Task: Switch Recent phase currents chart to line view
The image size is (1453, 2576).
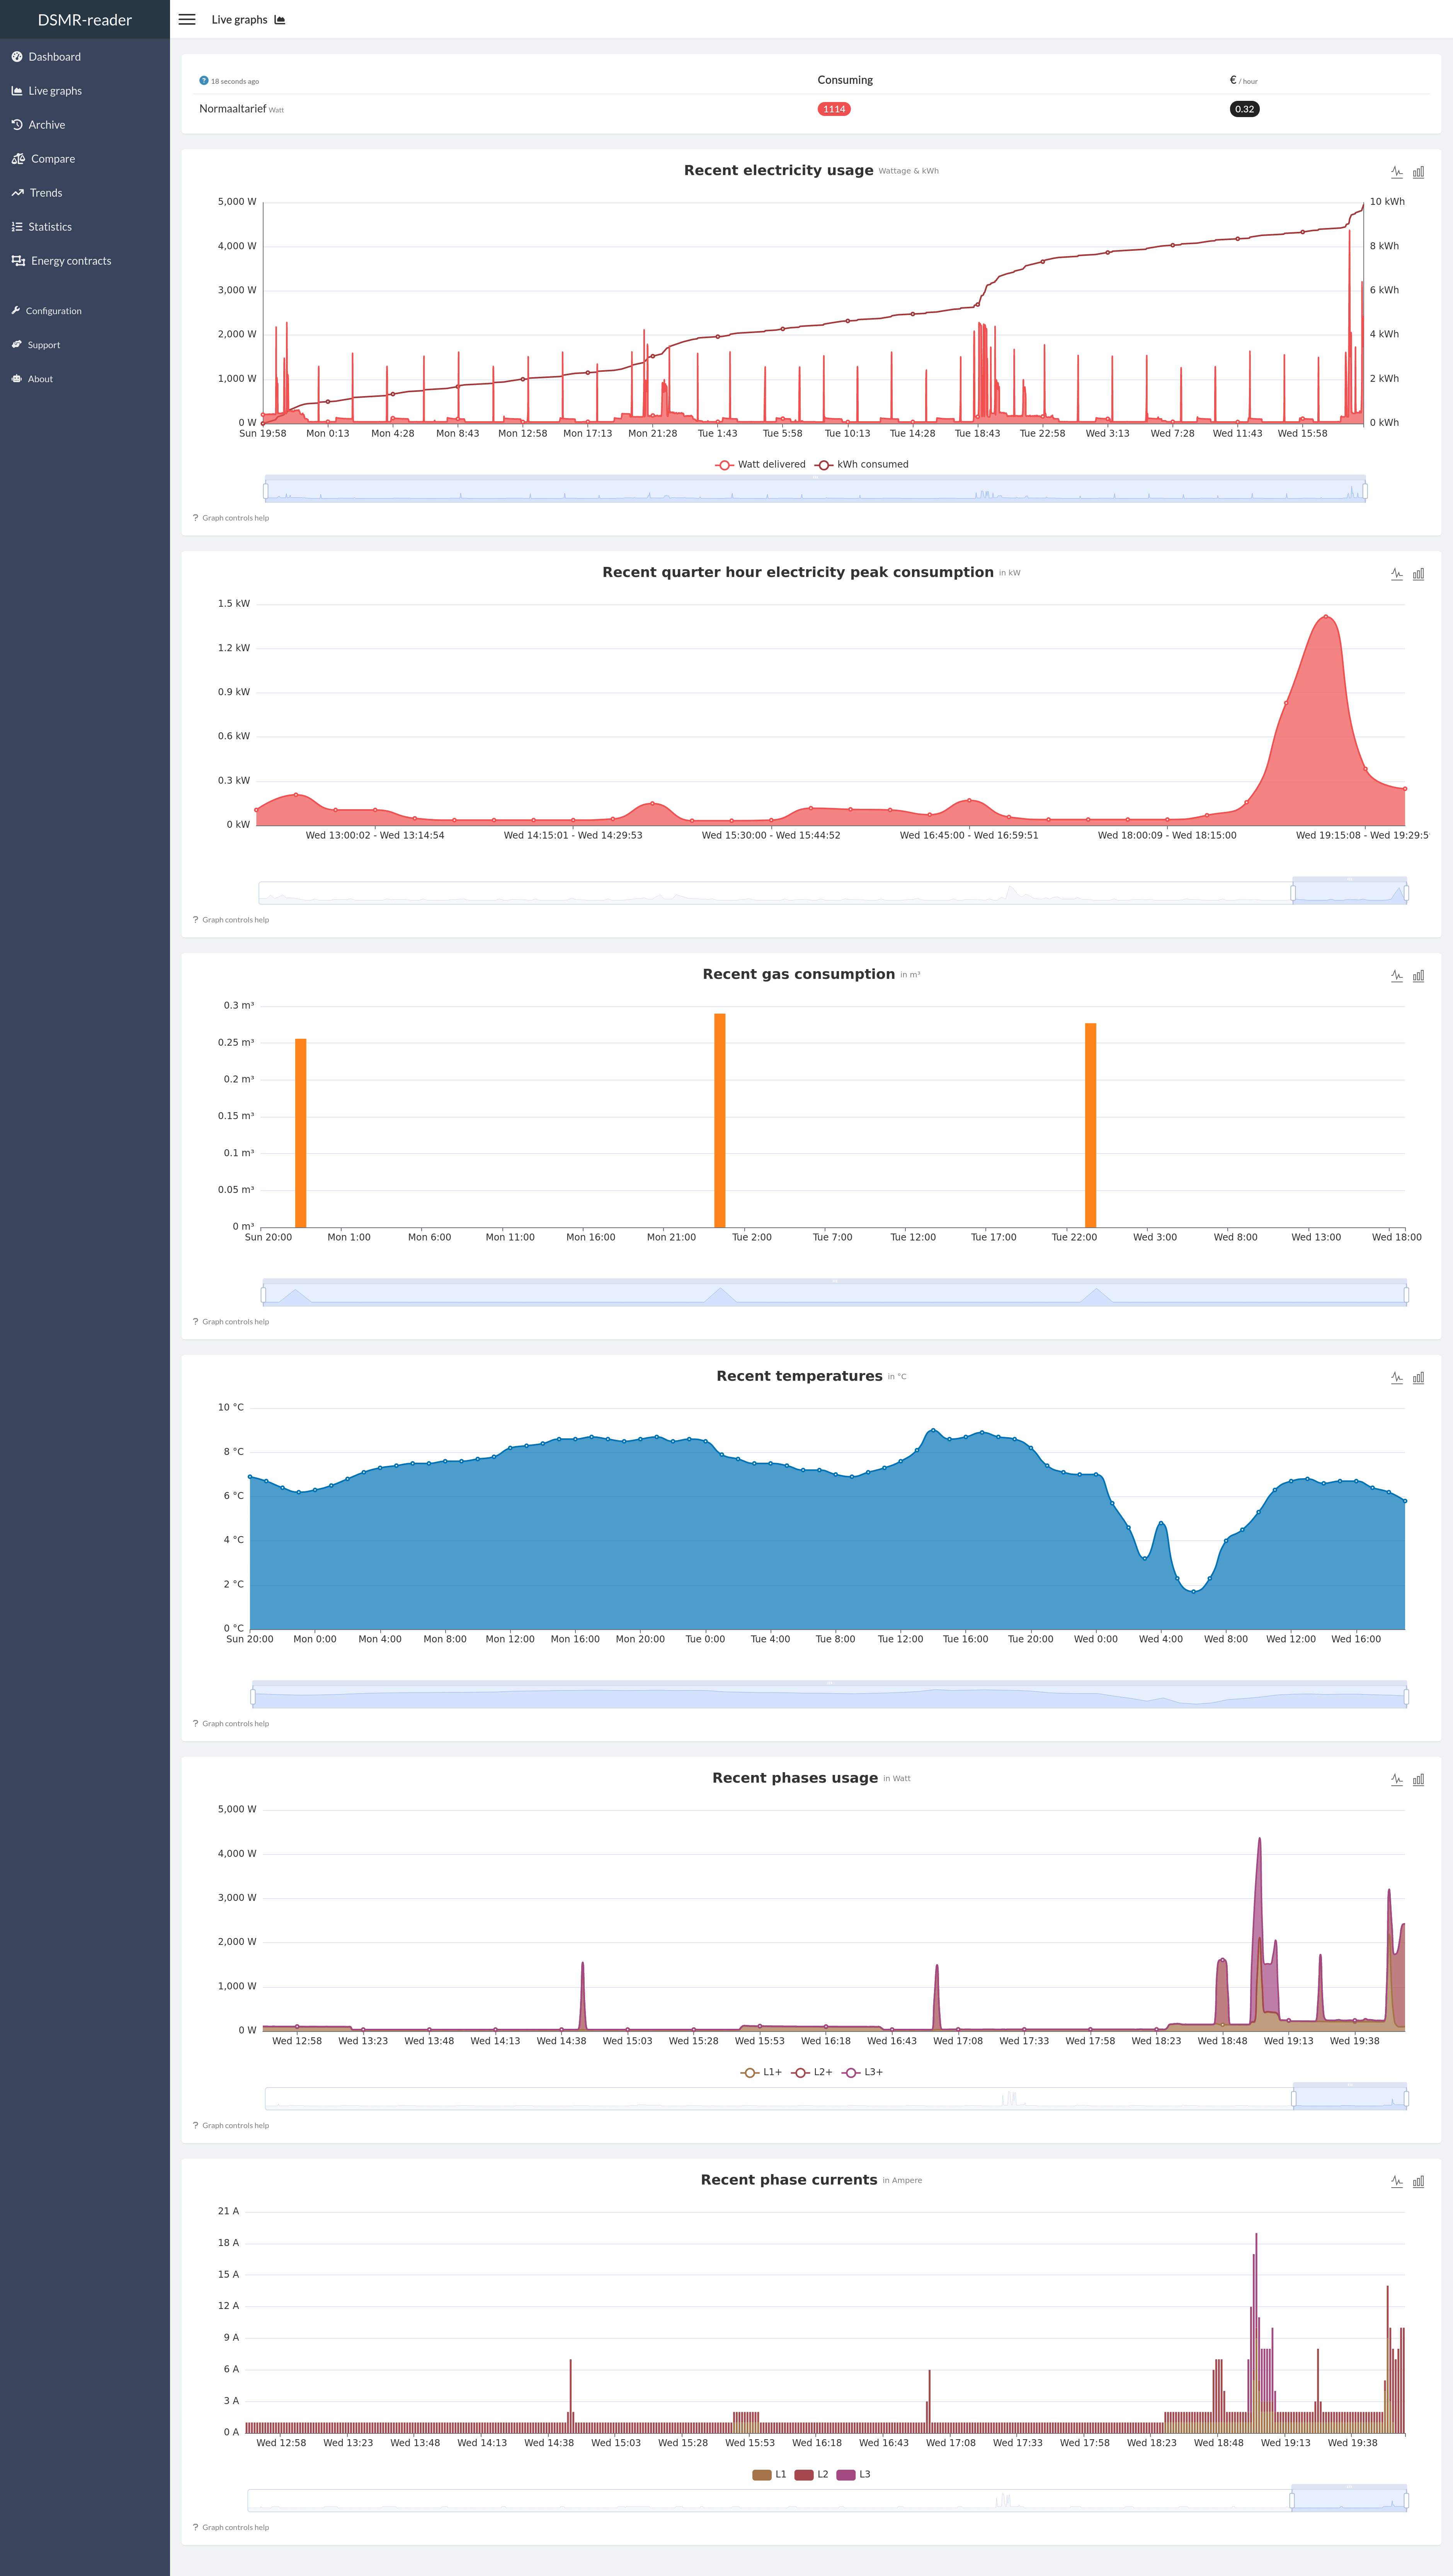Action: click(x=1397, y=2182)
